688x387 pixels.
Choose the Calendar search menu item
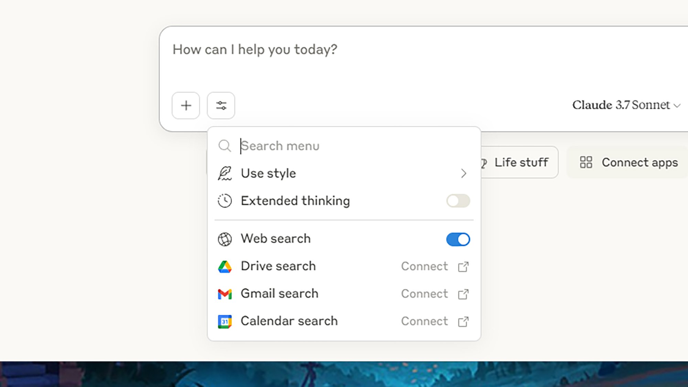pyautogui.click(x=289, y=321)
